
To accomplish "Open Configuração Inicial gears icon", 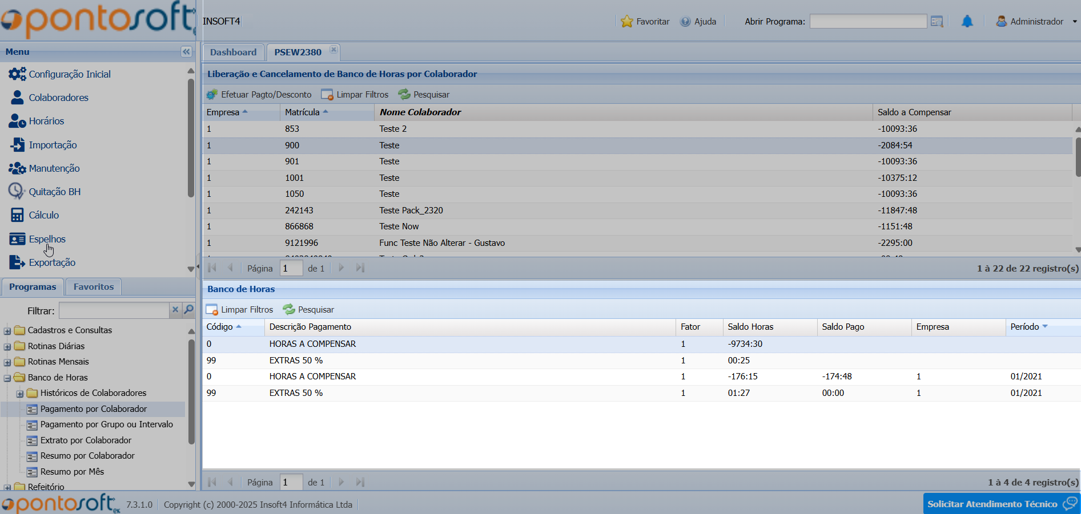I will coord(17,74).
